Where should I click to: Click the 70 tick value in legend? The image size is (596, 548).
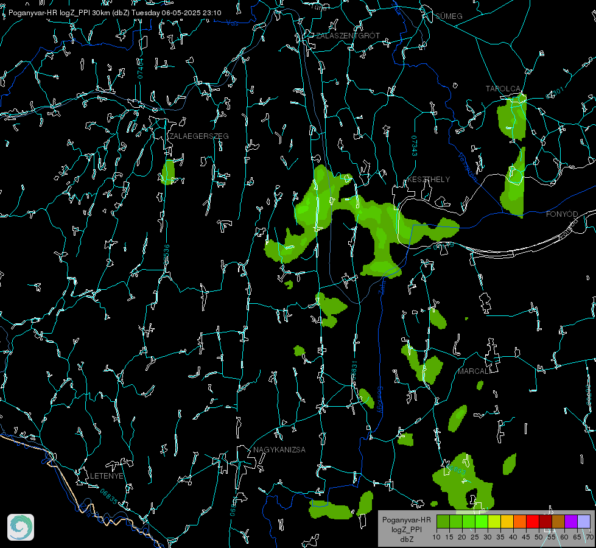coord(590,538)
